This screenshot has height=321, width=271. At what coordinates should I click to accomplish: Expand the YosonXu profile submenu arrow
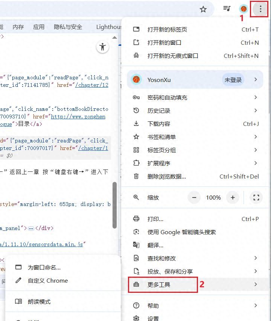point(256,79)
